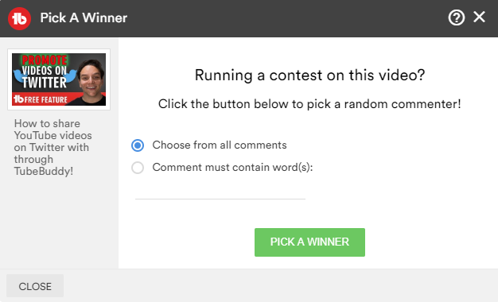The height and width of the screenshot is (302, 498).
Task: Click the small tb logo on Free Feature banner
Action: tap(19, 99)
